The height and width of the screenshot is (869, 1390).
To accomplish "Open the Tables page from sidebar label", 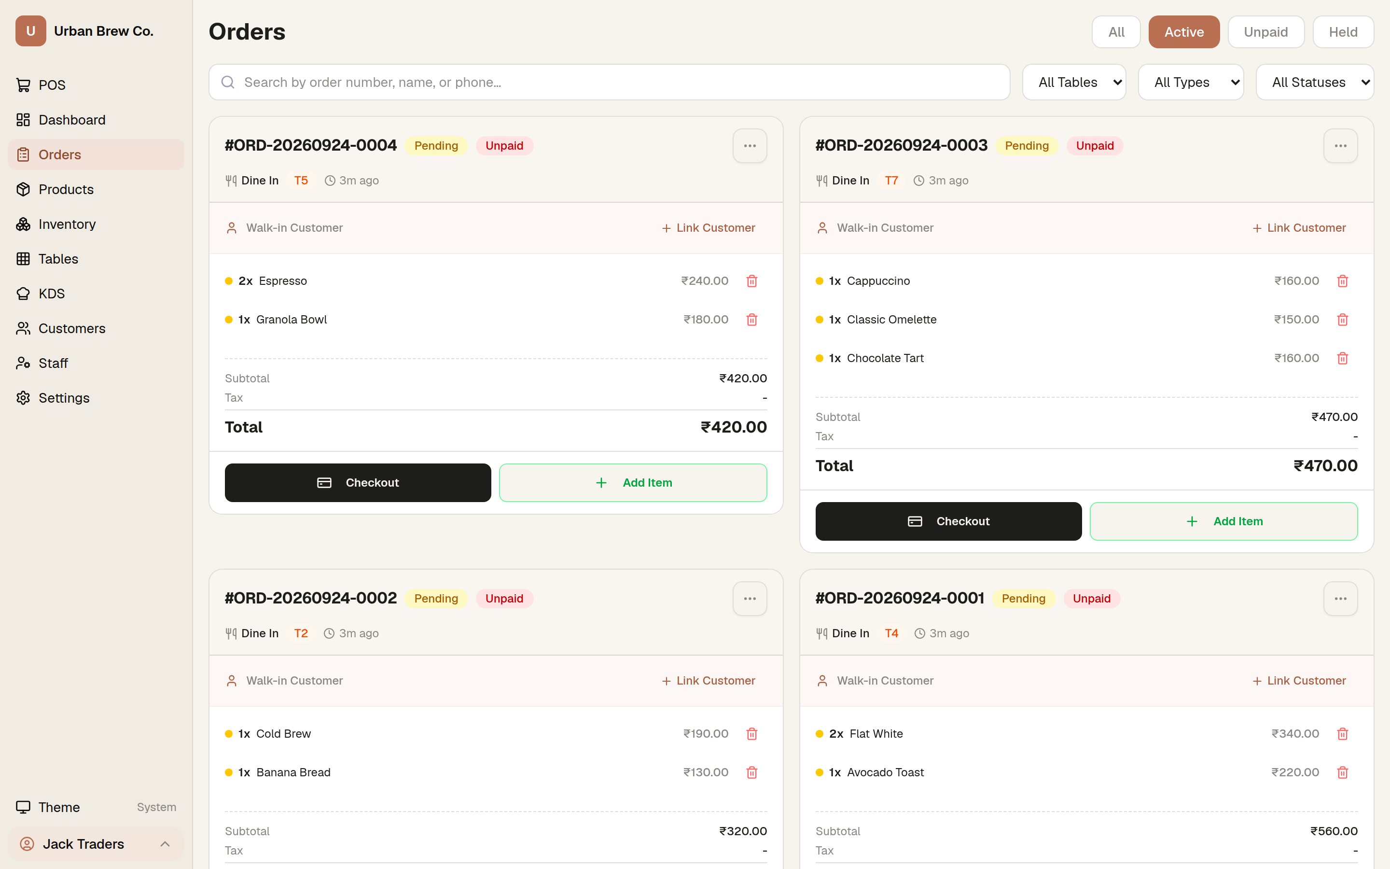I will (x=58, y=259).
